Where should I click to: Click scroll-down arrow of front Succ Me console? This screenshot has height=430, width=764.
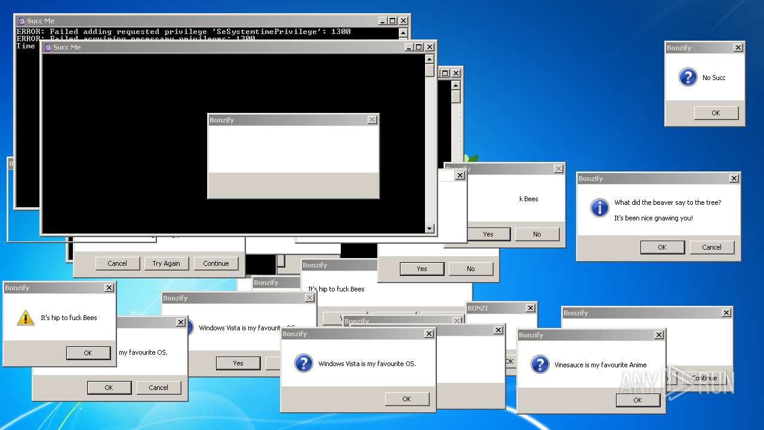coord(429,228)
